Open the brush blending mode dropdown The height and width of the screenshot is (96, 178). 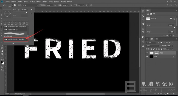tap(30, 5)
